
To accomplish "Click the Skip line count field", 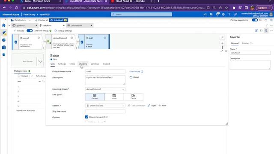I will [x=105, y=111].
